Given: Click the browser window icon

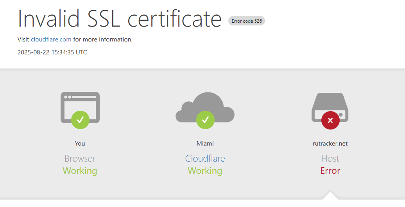Looking at the screenshot, I should [80, 108].
